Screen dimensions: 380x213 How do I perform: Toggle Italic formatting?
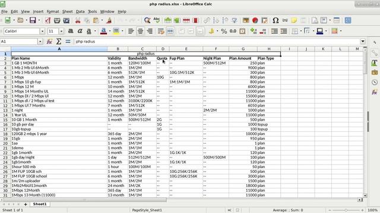click(x=80, y=31)
